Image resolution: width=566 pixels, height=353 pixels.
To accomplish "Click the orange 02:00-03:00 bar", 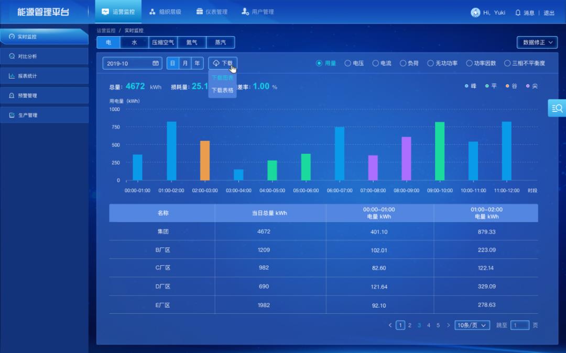I will click(x=205, y=161).
